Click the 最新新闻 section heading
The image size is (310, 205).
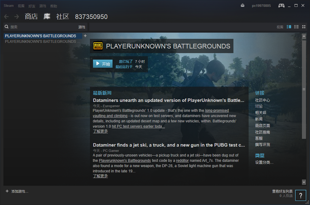[102, 93]
